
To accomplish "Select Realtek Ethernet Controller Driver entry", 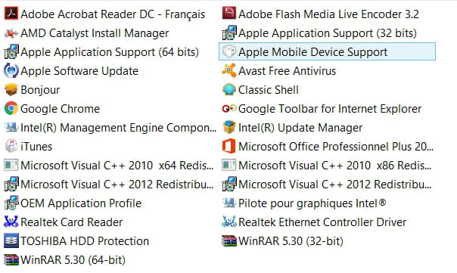I will point(314,222).
